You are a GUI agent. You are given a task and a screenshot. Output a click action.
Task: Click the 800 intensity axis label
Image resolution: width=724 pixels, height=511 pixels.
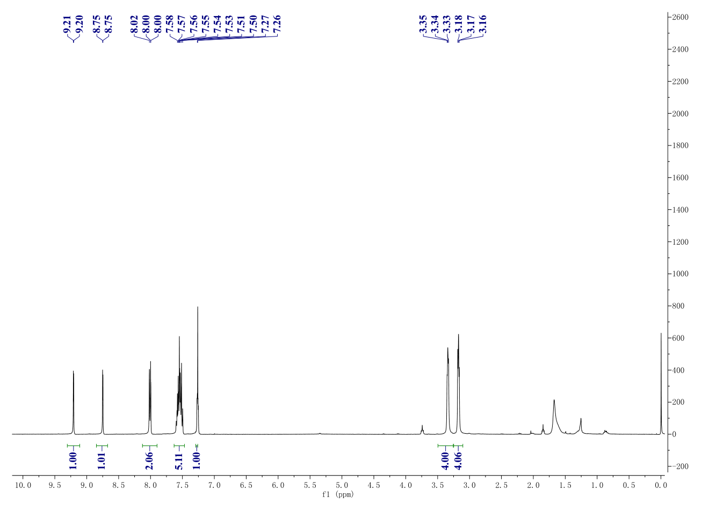point(678,306)
